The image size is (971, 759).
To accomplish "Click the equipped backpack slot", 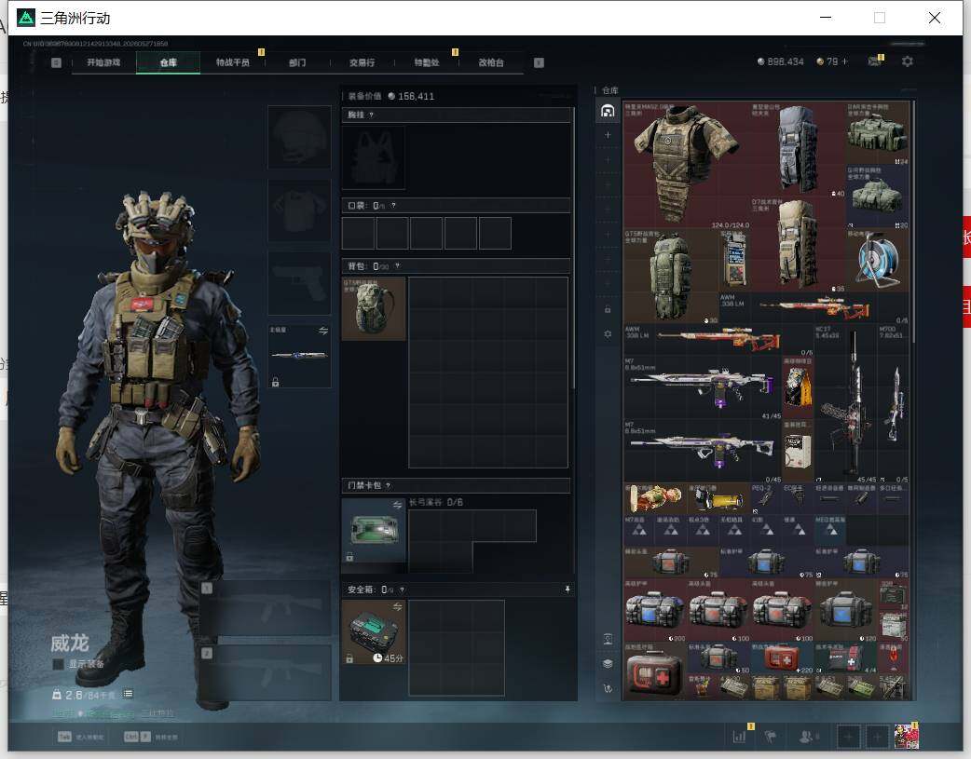I will [x=374, y=308].
